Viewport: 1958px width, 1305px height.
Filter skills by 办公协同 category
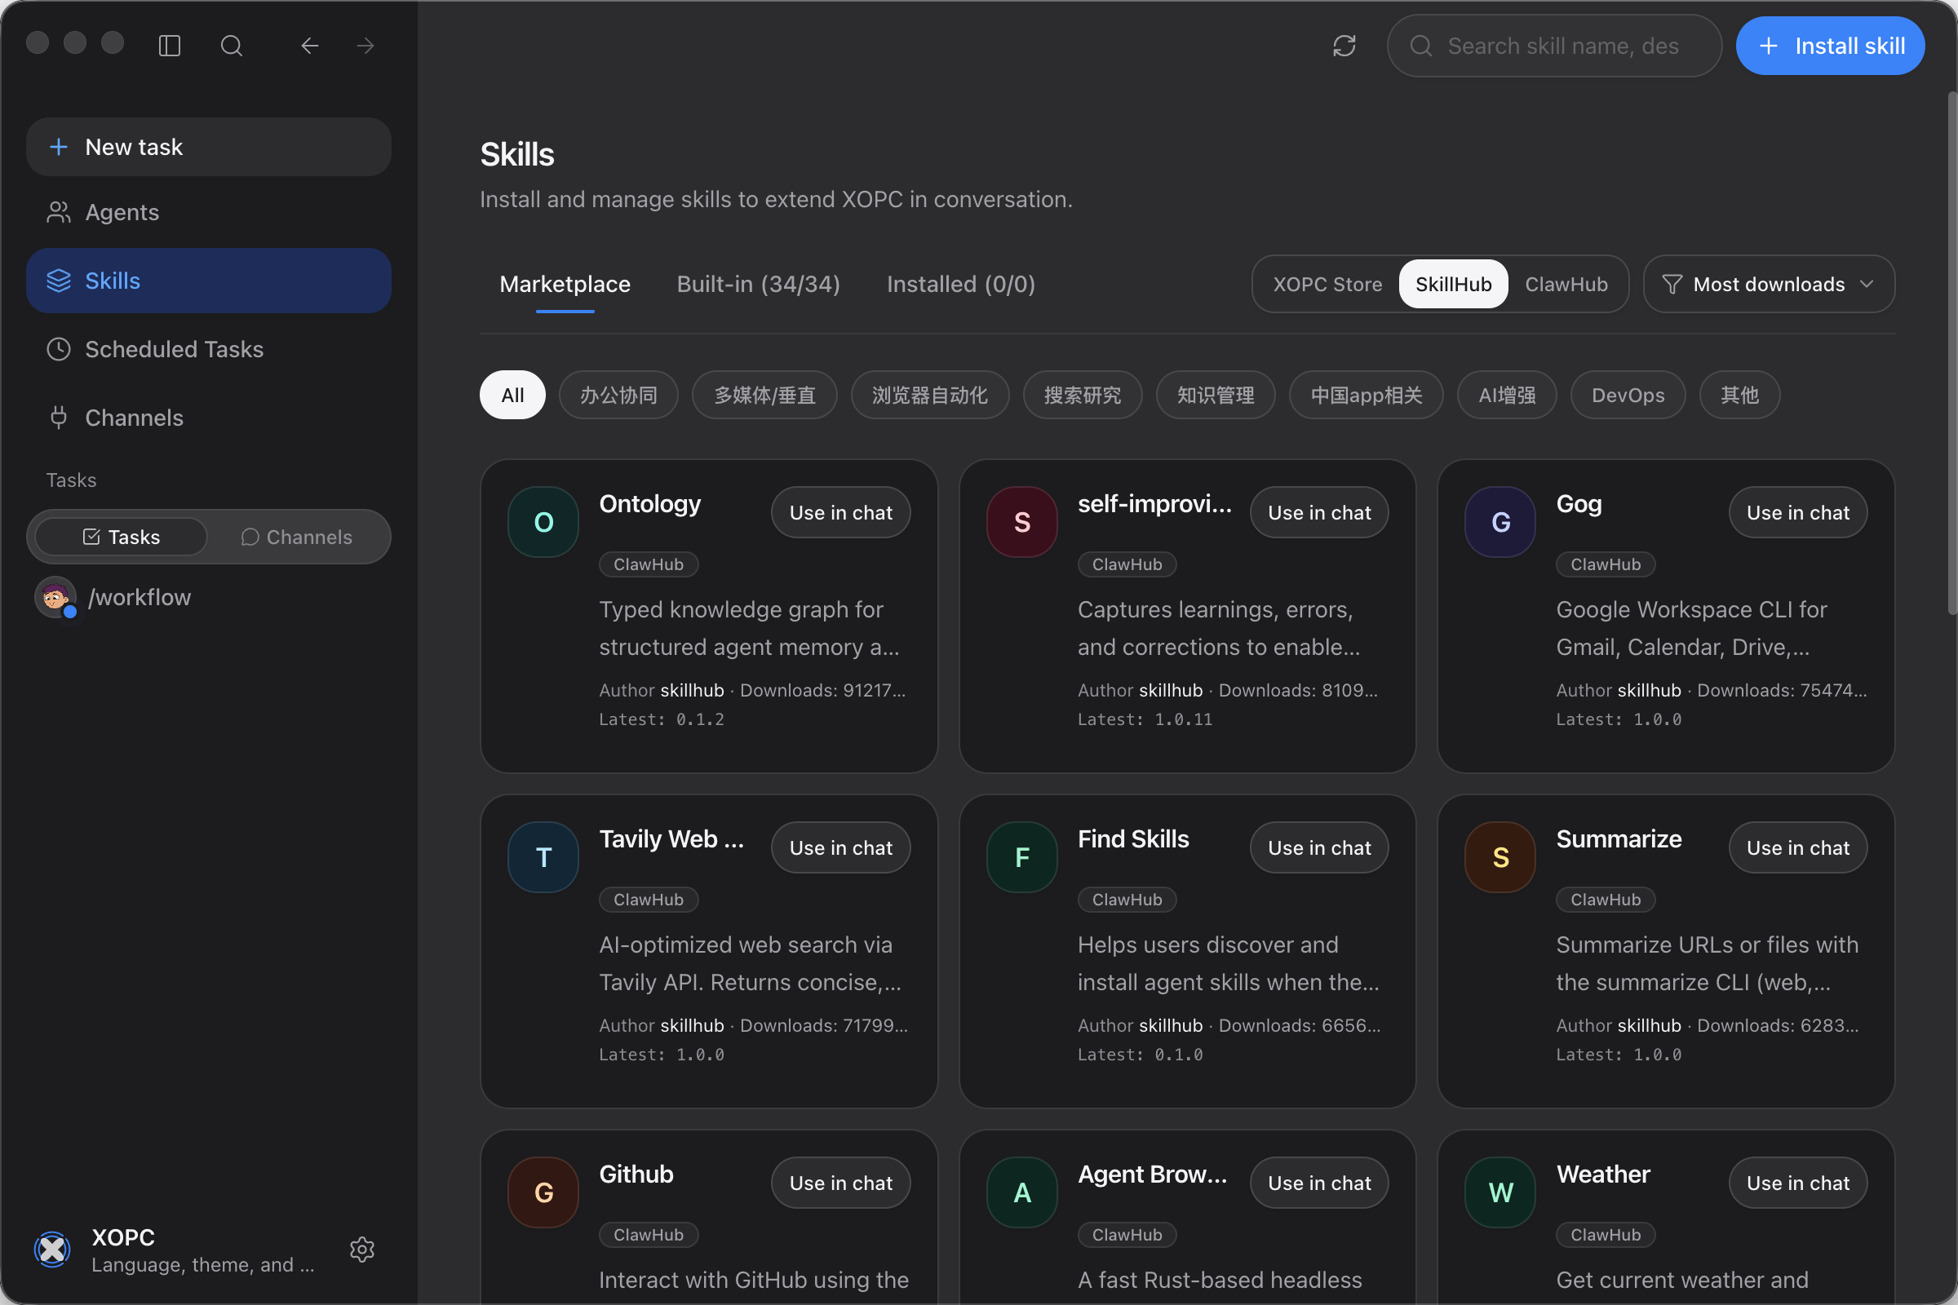(618, 395)
